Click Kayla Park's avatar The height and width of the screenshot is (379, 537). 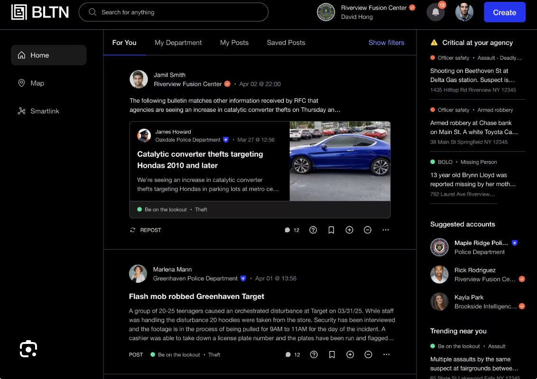click(x=439, y=302)
